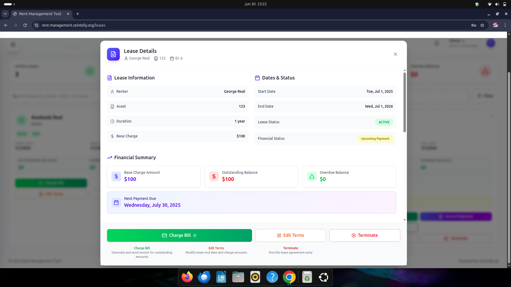The height and width of the screenshot is (287, 511).
Task: Open the Chrome three-dot menu
Action: click(x=505, y=25)
